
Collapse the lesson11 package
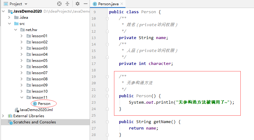(22, 98)
